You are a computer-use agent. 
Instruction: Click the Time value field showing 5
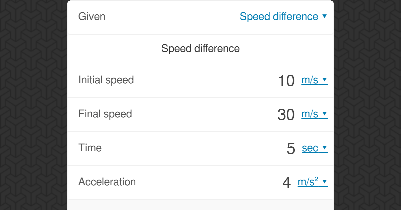[291, 149]
